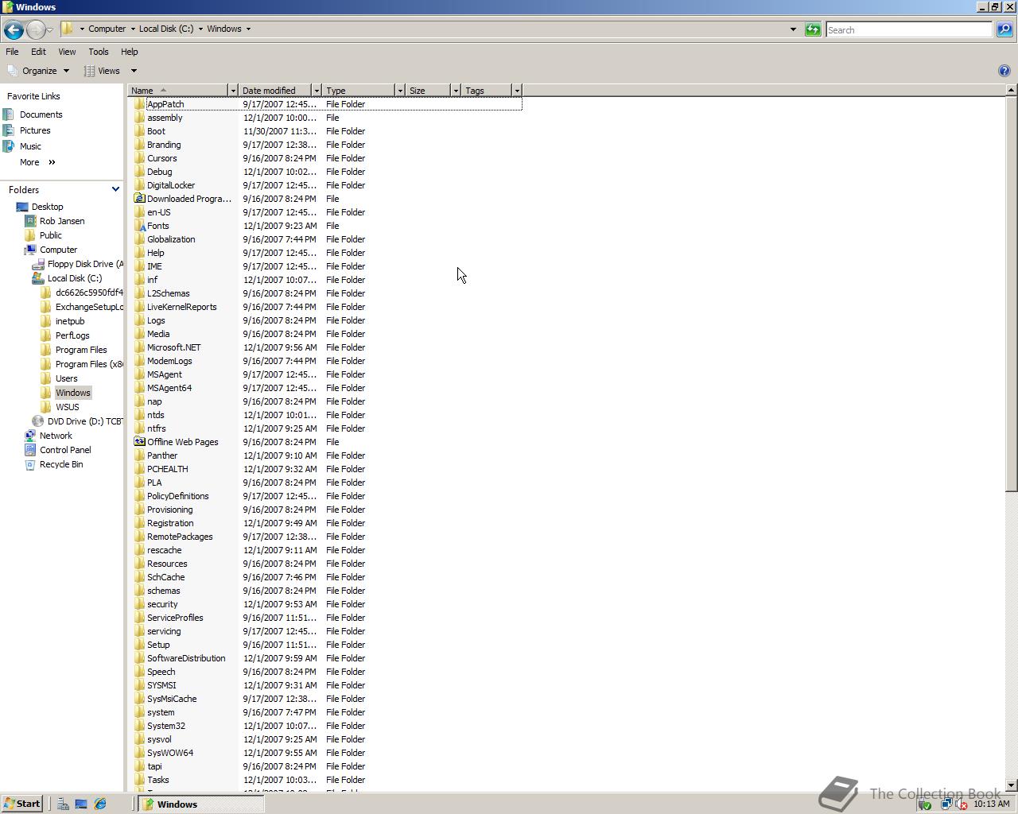Click the Help question mark icon
The height and width of the screenshot is (814, 1018).
pos(1004,71)
